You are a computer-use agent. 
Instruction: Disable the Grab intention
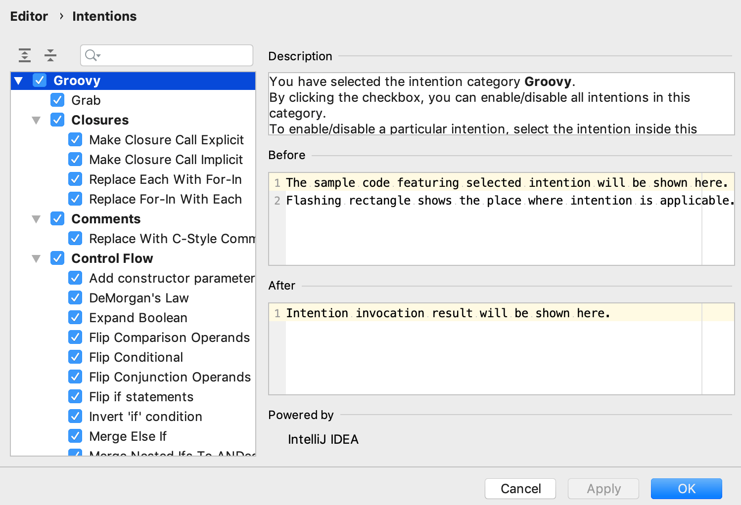click(57, 100)
